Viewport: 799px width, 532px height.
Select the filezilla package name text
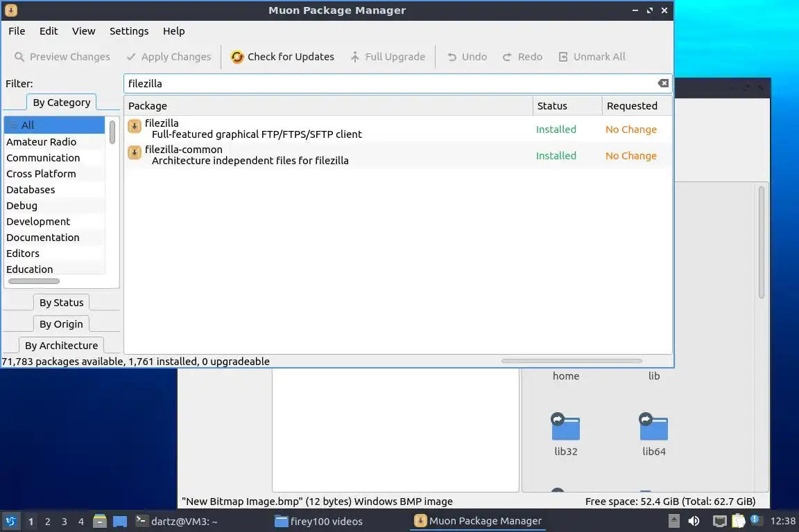(x=162, y=123)
